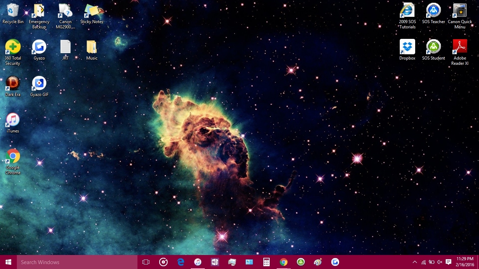
Task: Open OneNote from the taskbar
Action: 215,262
